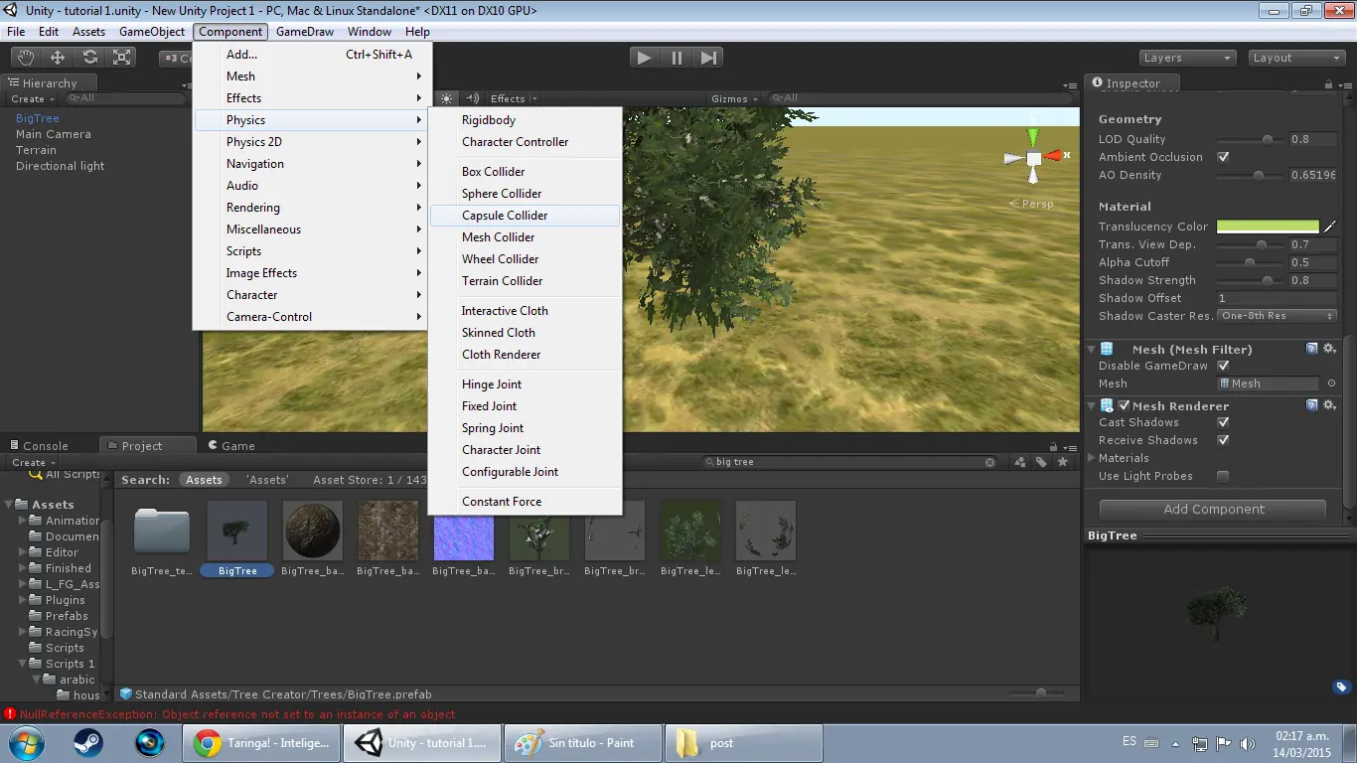
Task: Click Asset Store search results
Action: tap(370, 480)
